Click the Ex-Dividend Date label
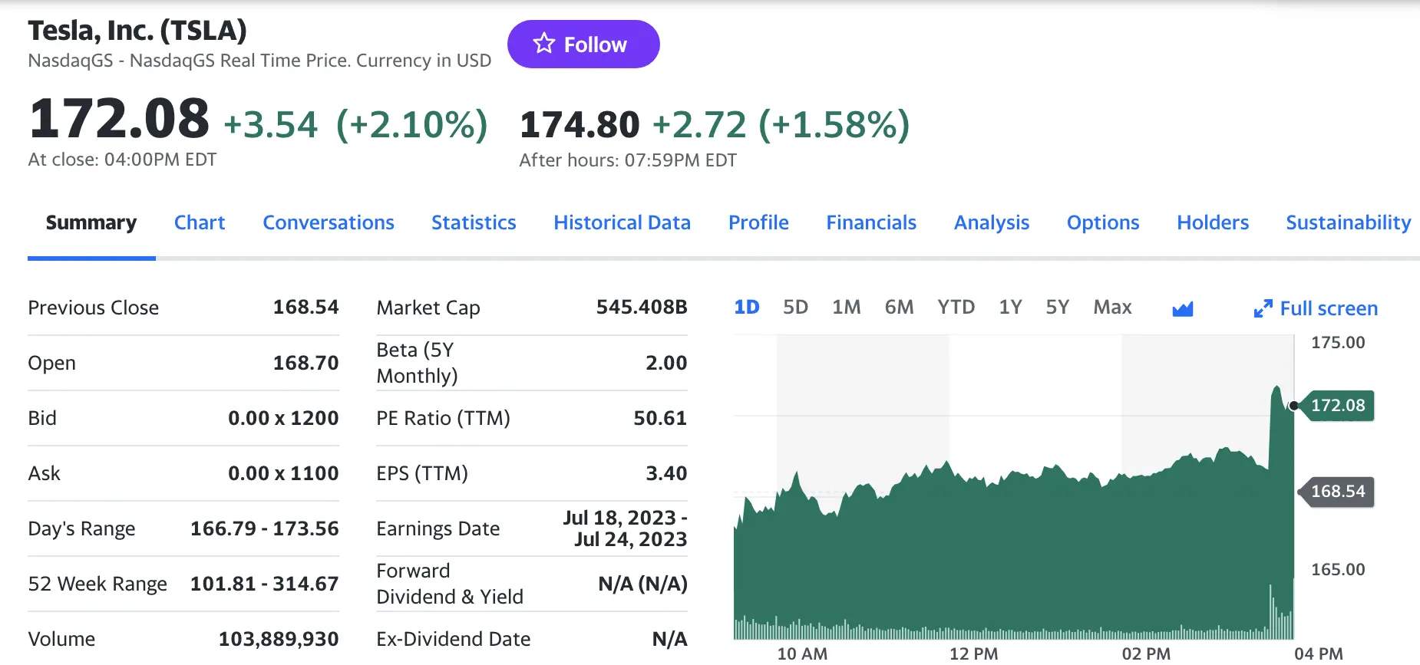This screenshot has width=1420, height=665. [454, 639]
